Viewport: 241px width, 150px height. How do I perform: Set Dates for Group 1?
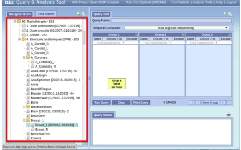[x=97, y=39]
